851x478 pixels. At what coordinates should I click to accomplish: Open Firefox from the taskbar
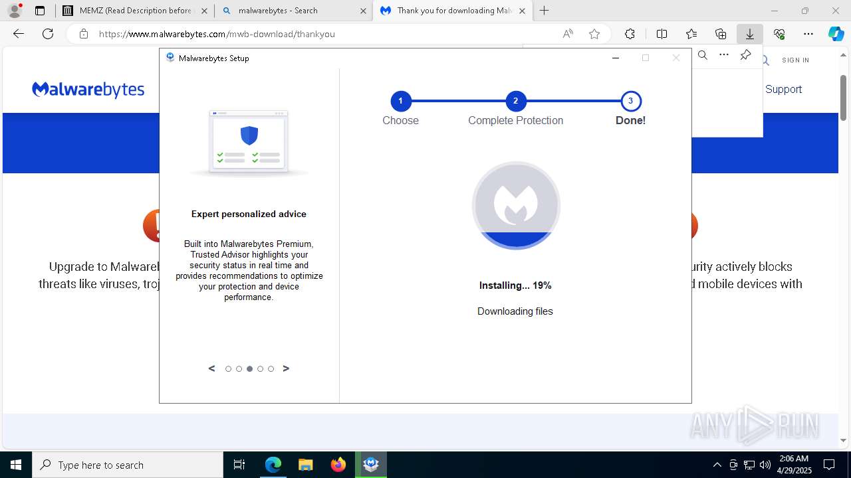(338, 465)
